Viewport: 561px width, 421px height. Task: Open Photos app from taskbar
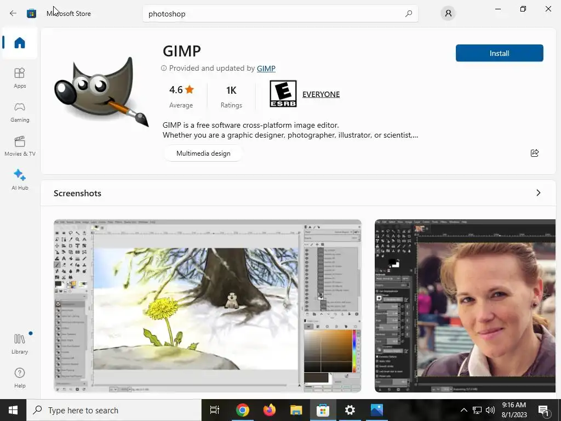(377, 410)
